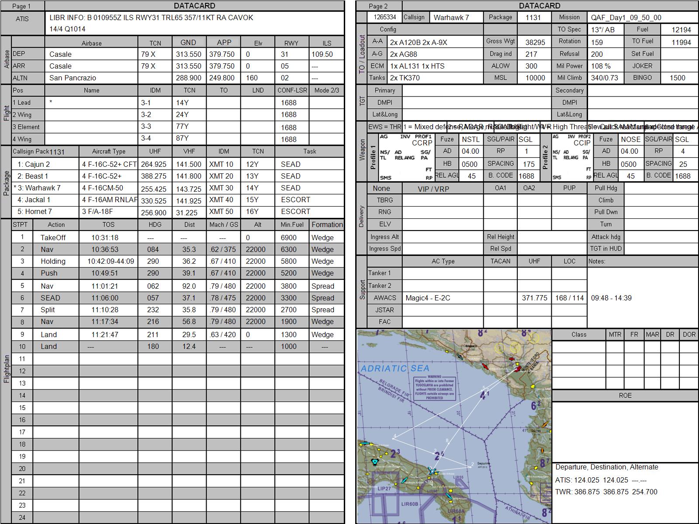Click the 'NSTL' fuze value
Viewport: 699px width, 524px height.
[471, 139]
